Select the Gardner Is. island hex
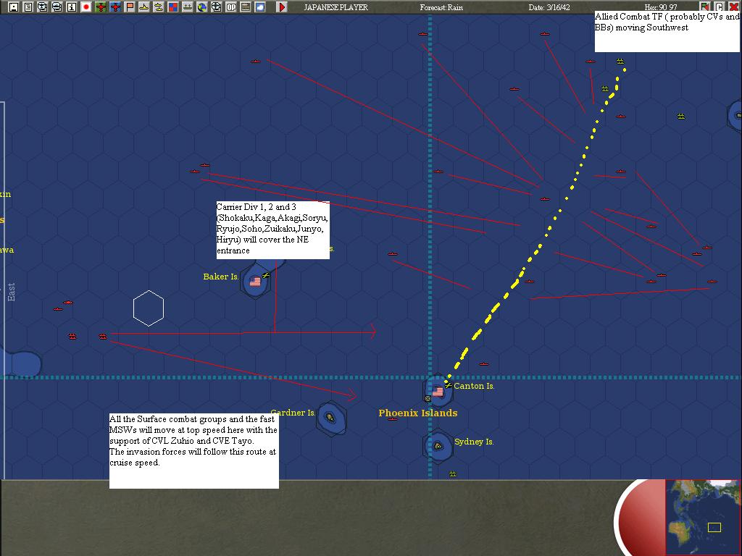Screen dimensions: 742x556 click(x=330, y=418)
